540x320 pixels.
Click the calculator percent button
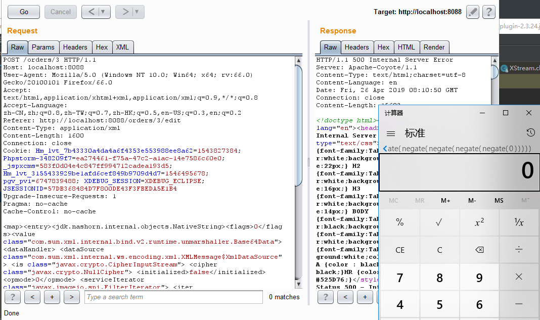click(x=400, y=222)
